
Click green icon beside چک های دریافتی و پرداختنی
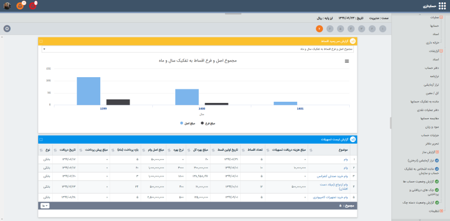coord(437,190)
